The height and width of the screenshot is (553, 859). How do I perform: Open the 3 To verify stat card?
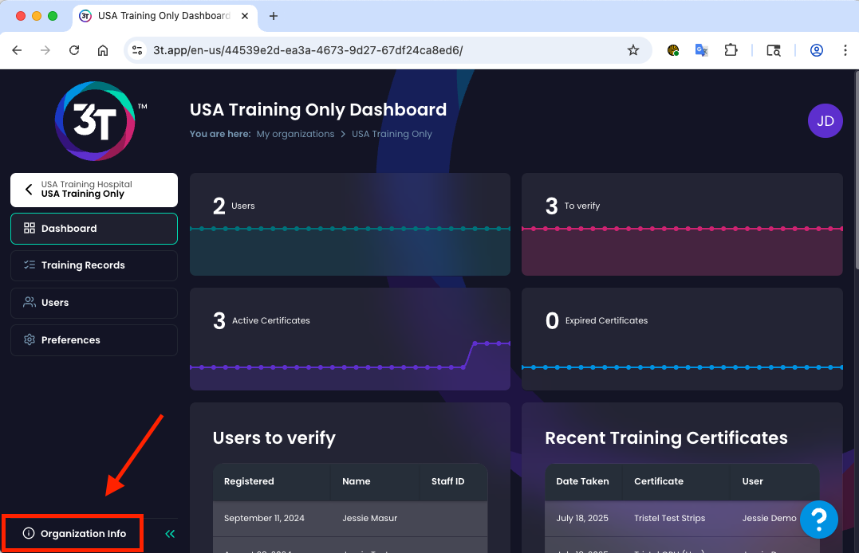(x=682, y=225)
